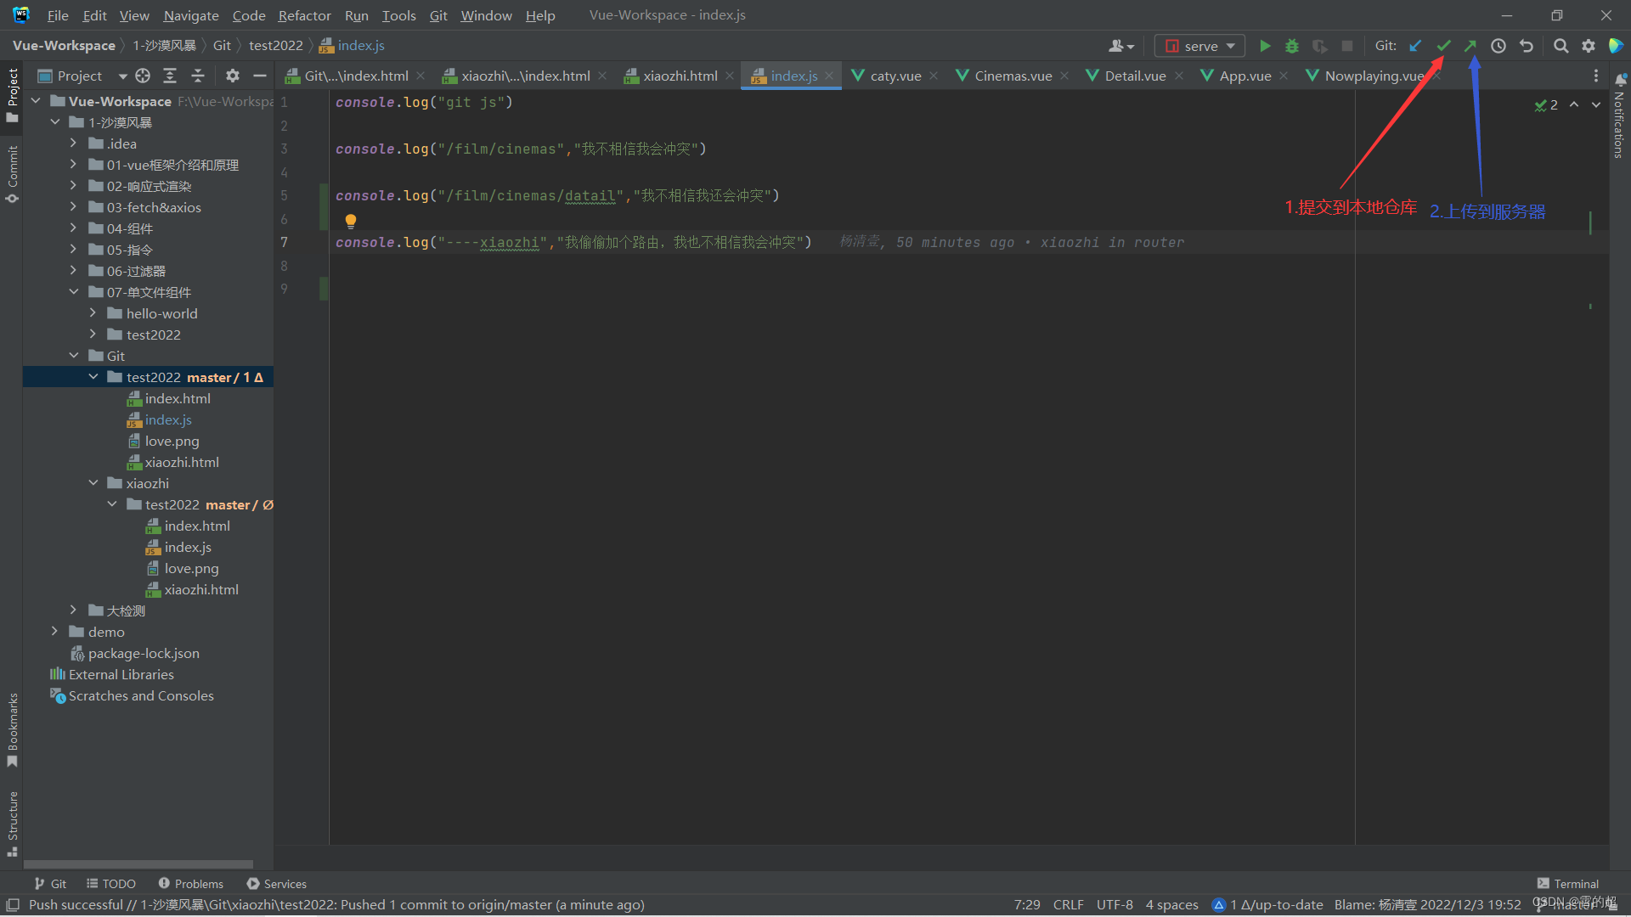Open Git Show History clock icon
The width and height of the screenshot is (1631, 917).
(1498, 46)
